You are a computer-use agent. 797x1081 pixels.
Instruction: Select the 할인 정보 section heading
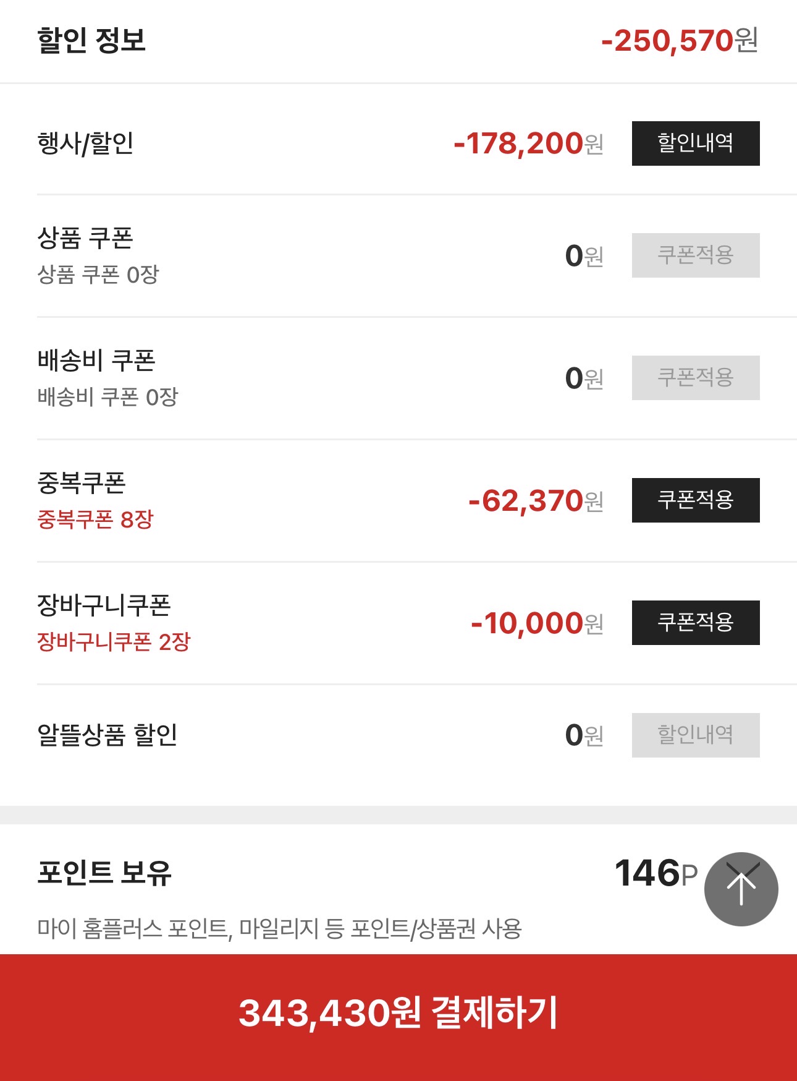[x=91, y=41]
